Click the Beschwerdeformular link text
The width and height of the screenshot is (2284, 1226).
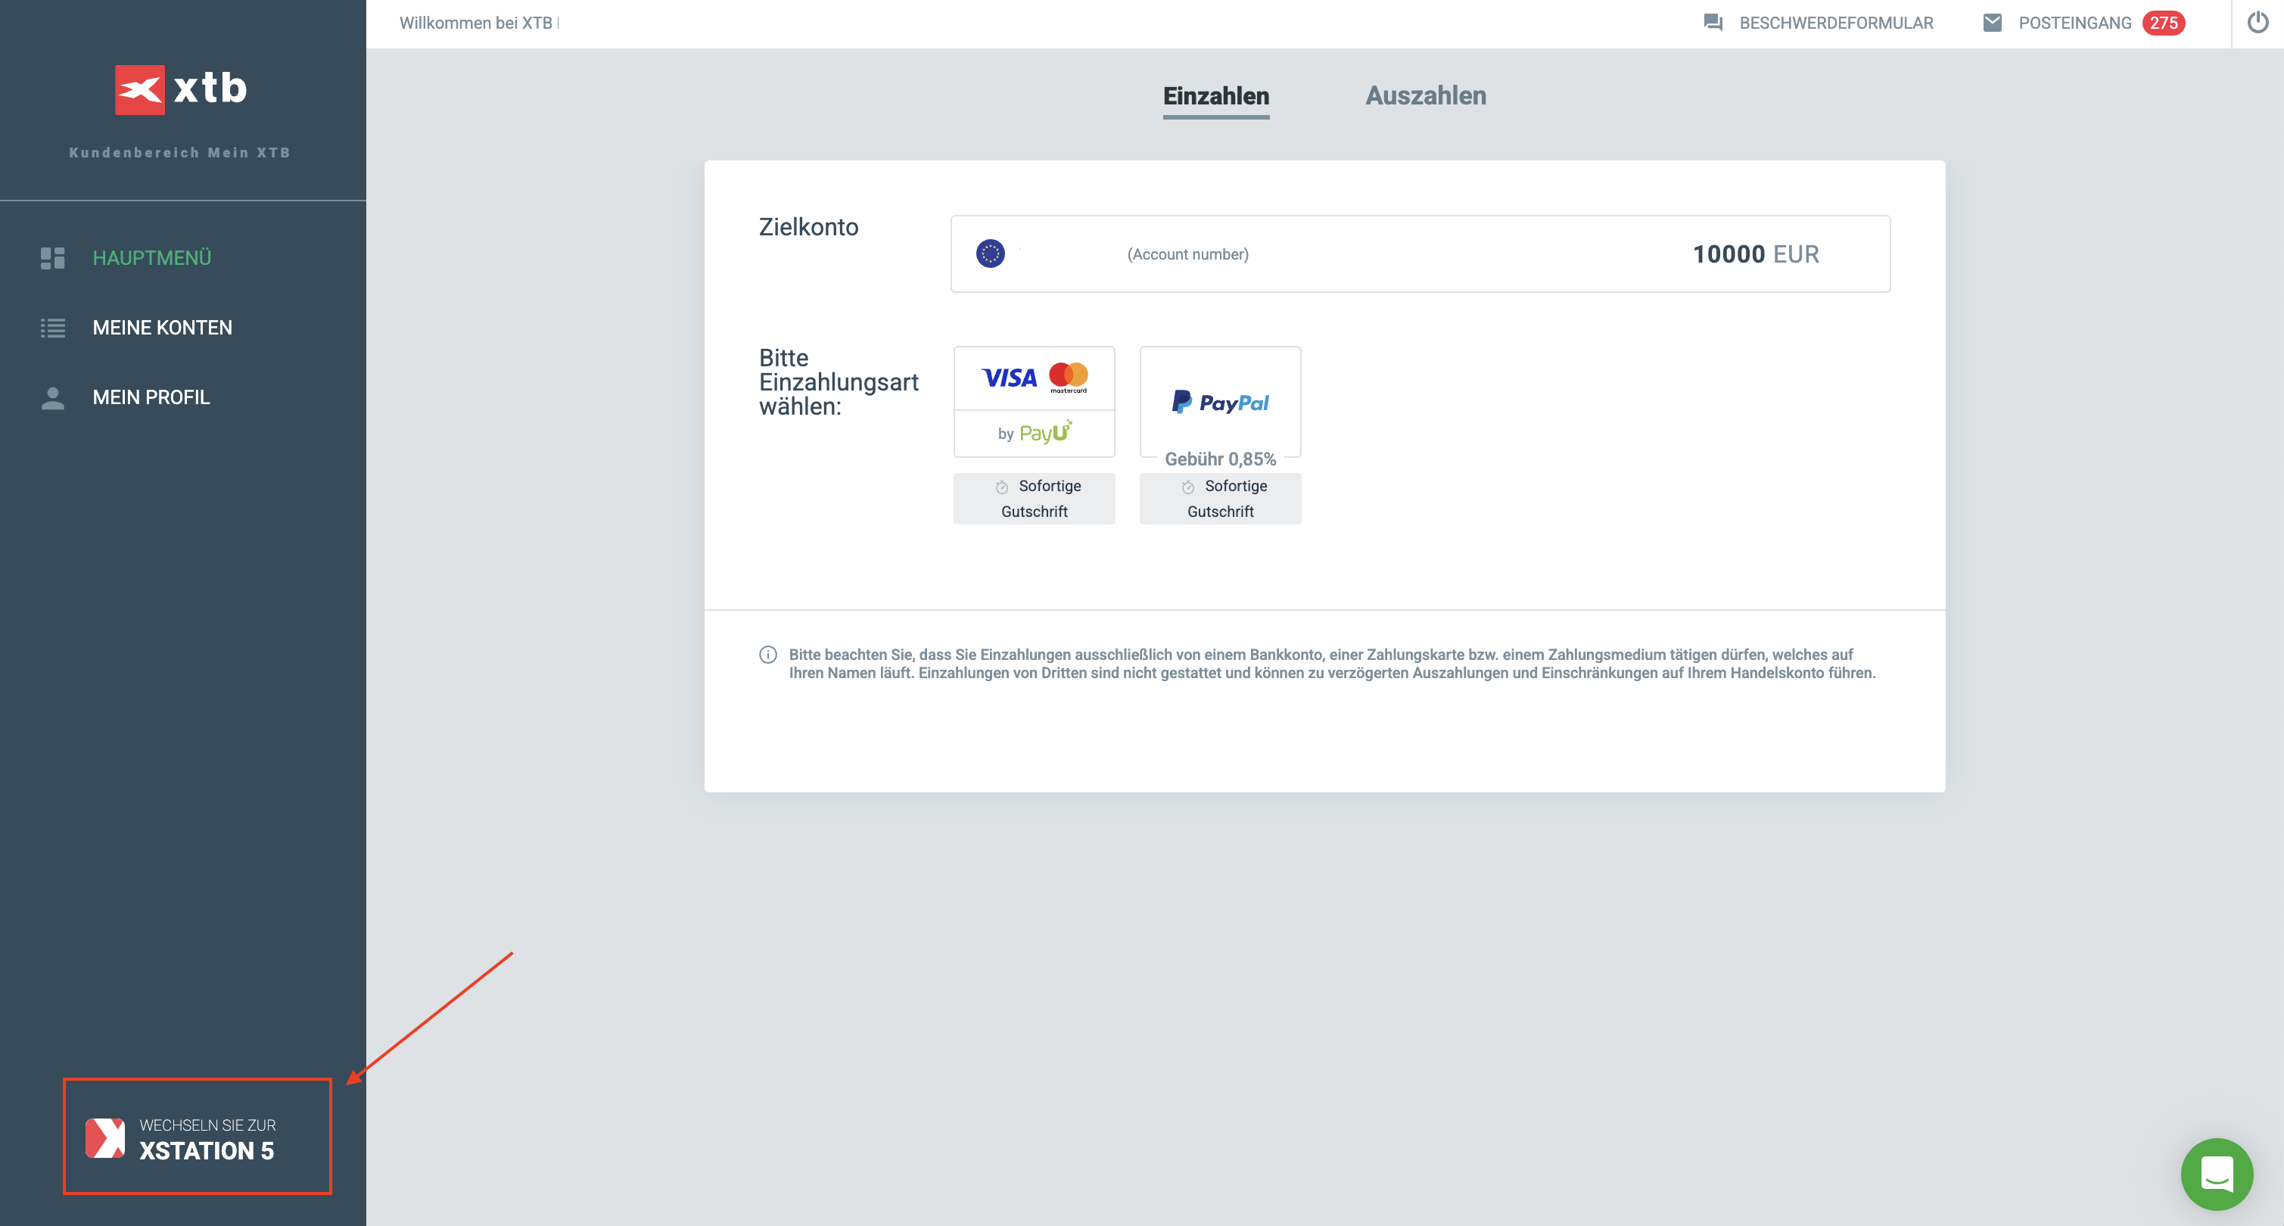pos(1834,22)
